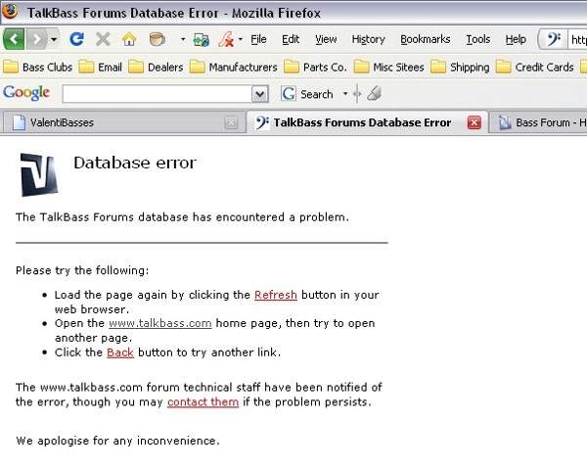Click the Firefox icon in the title bar
The height and width of the screenshot is (469, 587).
[11, 11]
